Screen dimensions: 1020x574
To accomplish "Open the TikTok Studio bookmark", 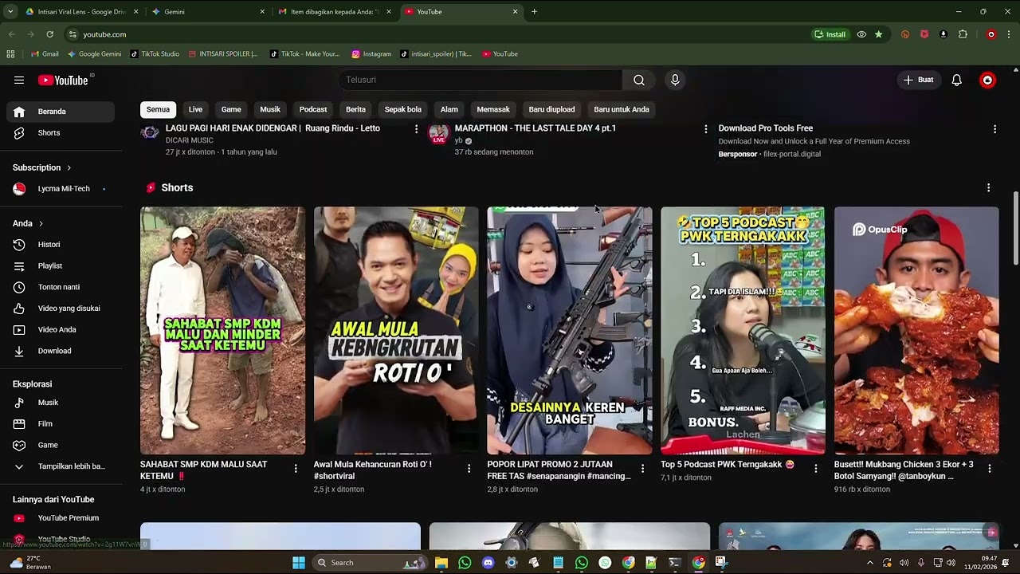I will (x=155, y=54).
